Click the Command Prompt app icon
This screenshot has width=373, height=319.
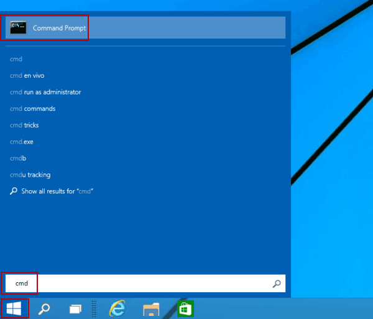18,27
